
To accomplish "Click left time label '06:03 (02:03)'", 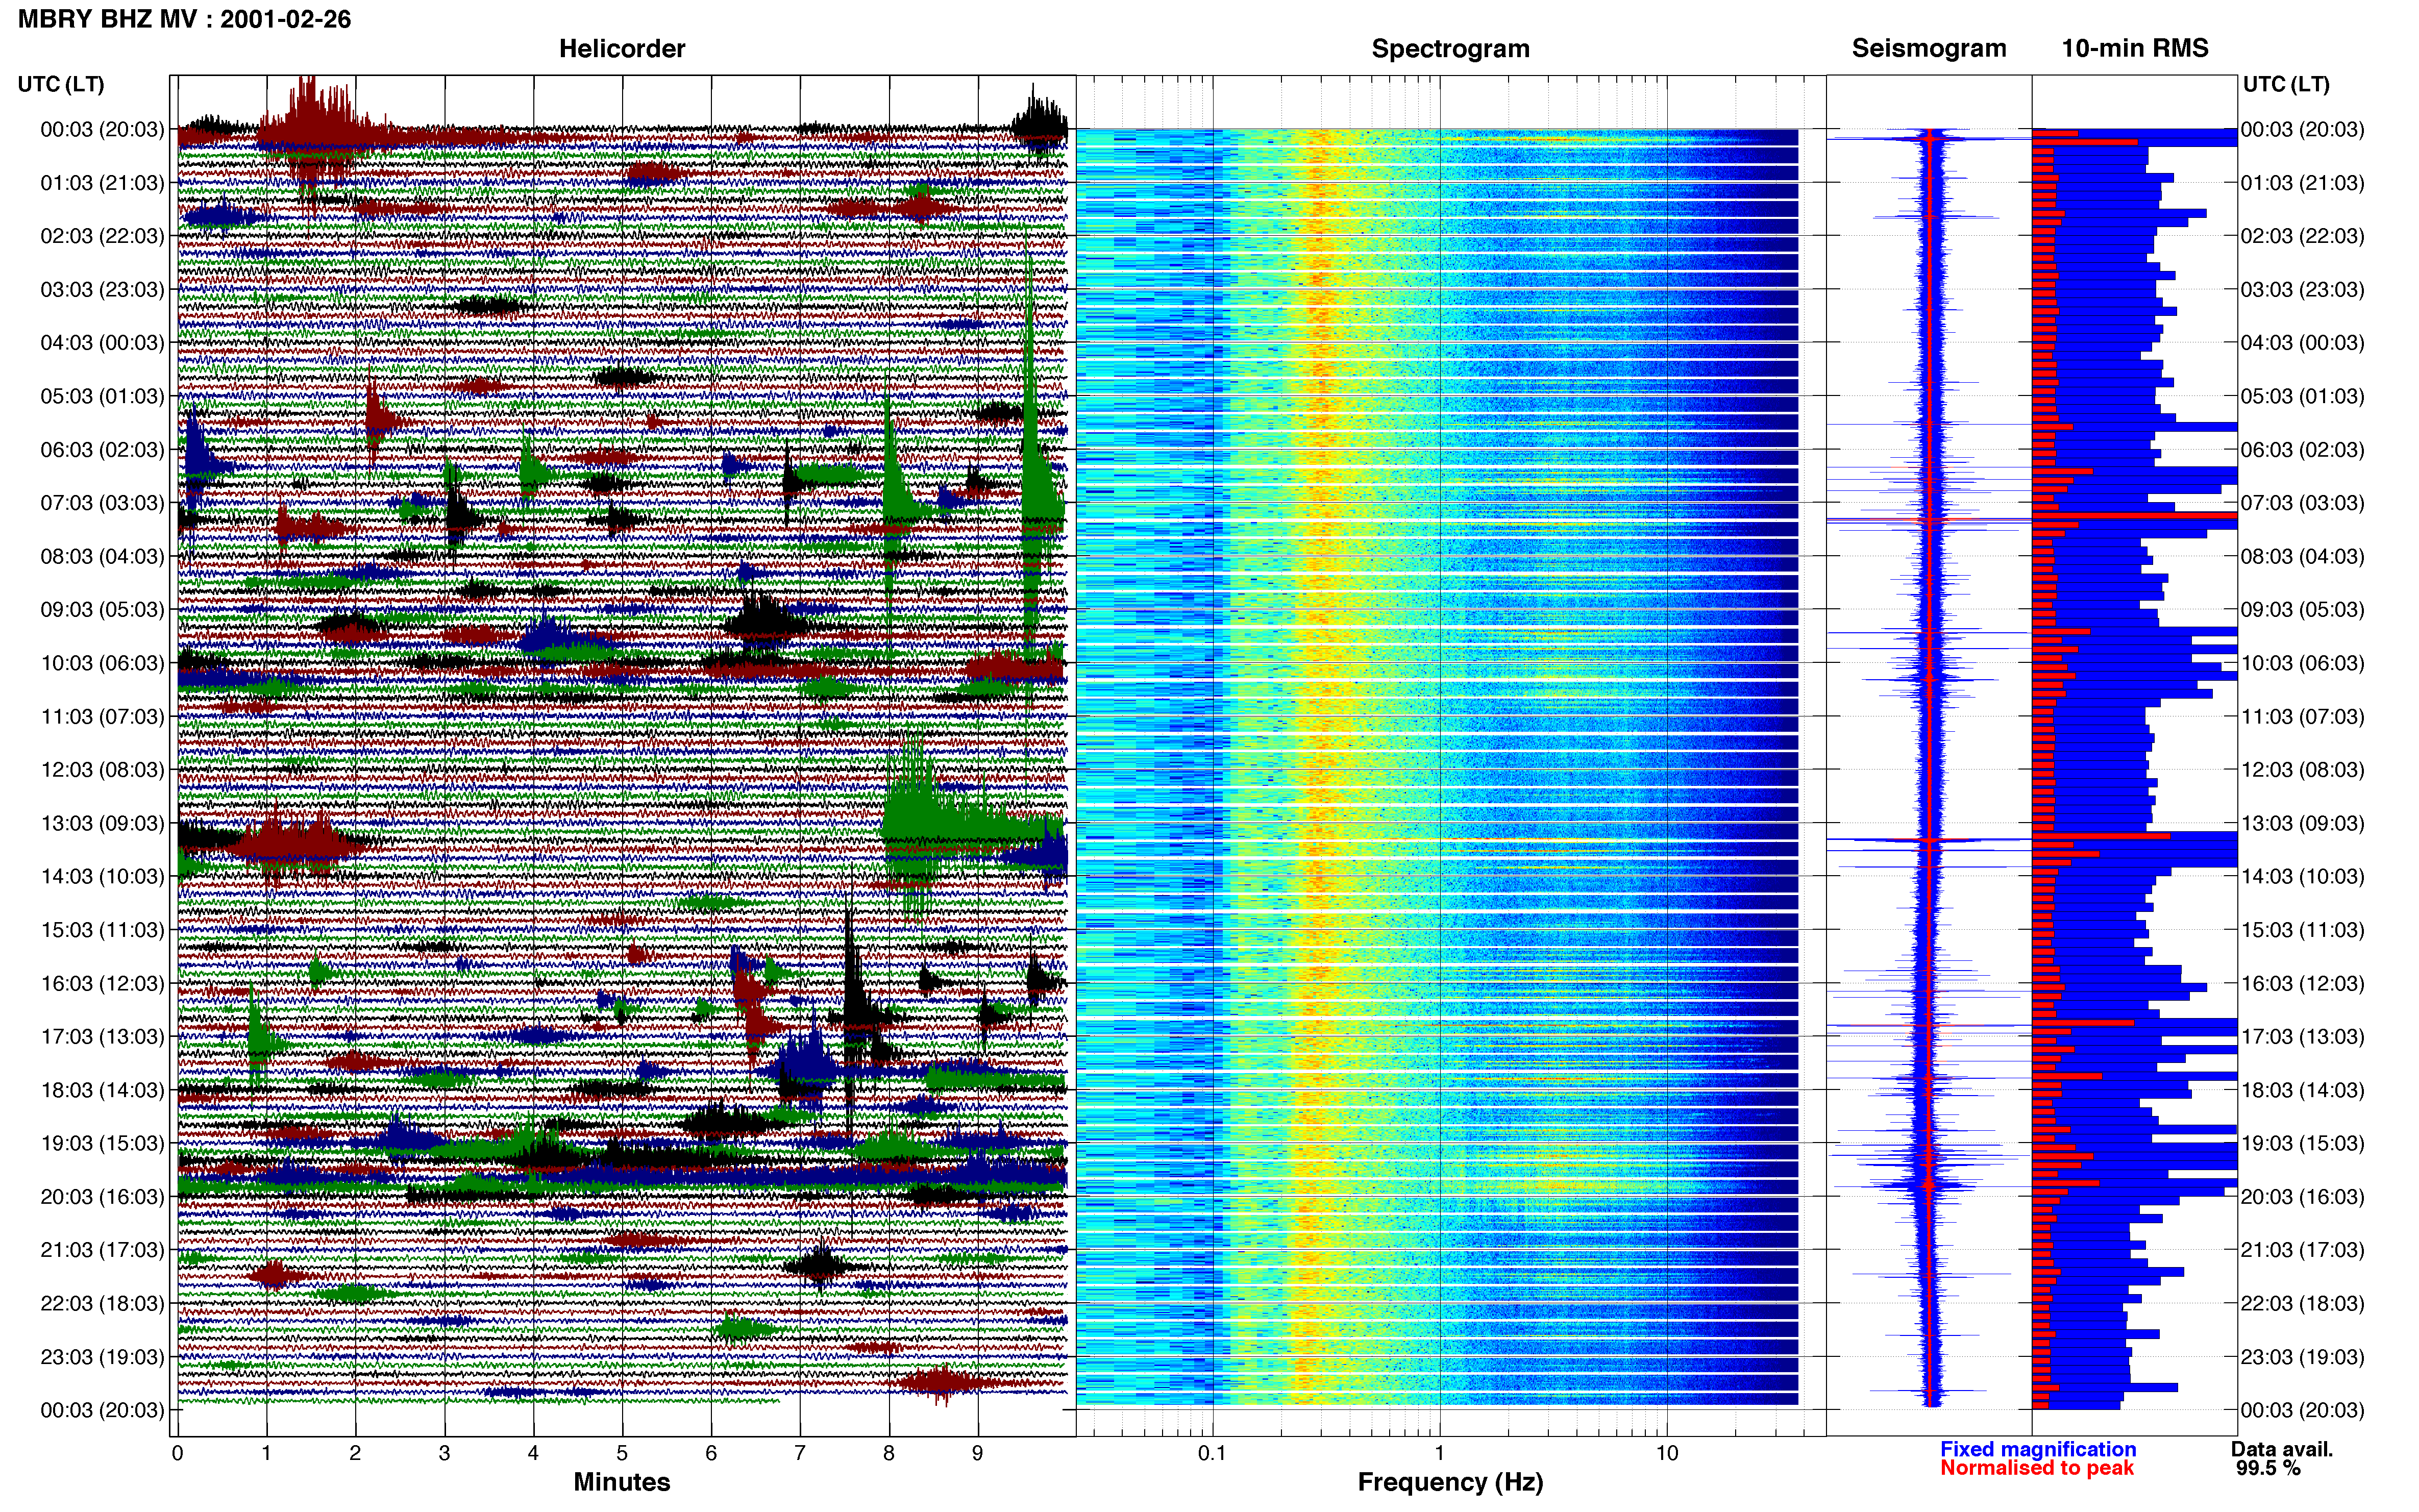I will [102, 450].
